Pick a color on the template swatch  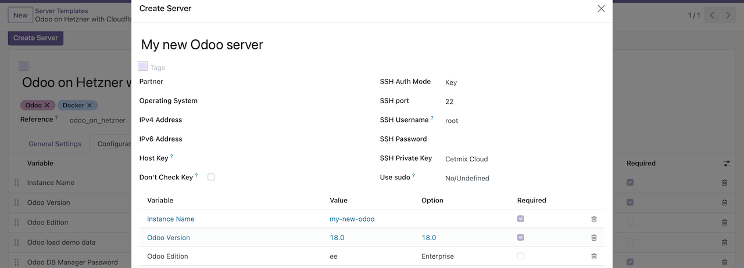coord(24,66)
